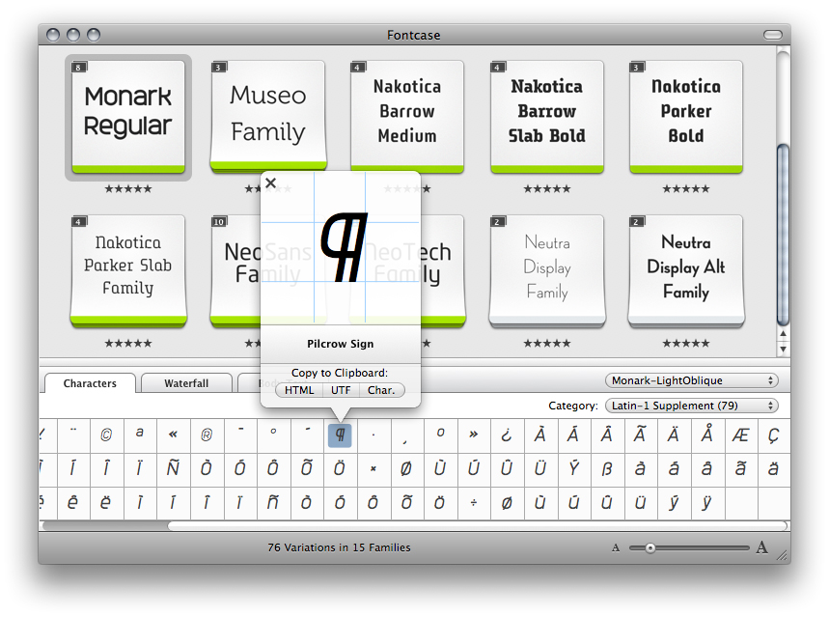Select the inverted question mark glyph
This screenshot has height=617, width=829.
click(x=507, y=435)
